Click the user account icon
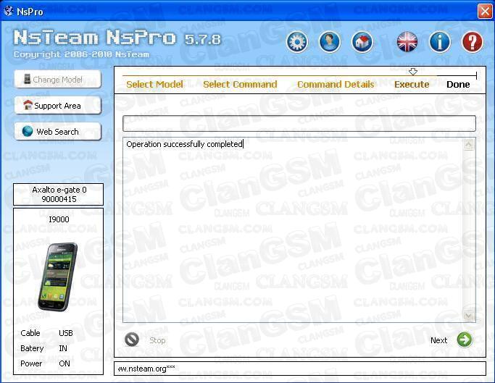495x383 pixels. click(330, 41)
